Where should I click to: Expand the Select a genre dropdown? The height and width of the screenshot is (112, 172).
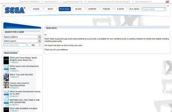point(22,41)
